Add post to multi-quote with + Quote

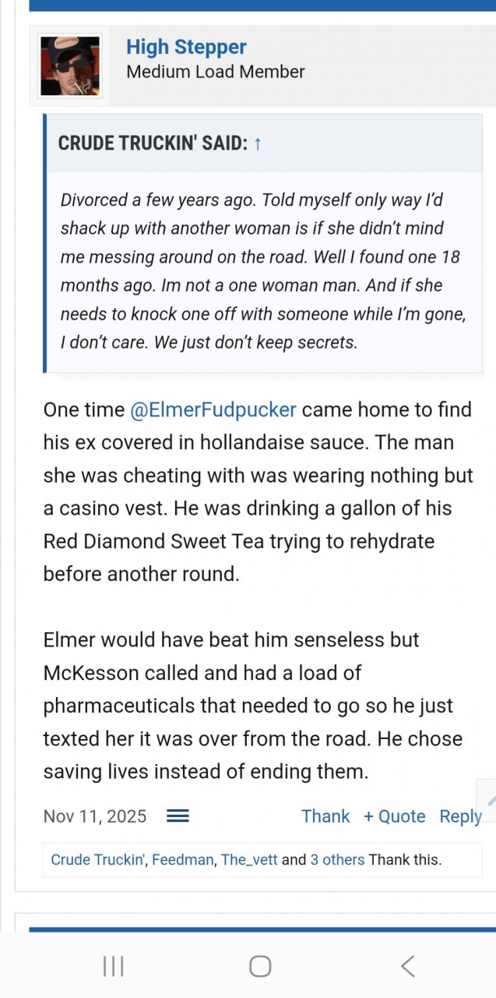[394, 816]
